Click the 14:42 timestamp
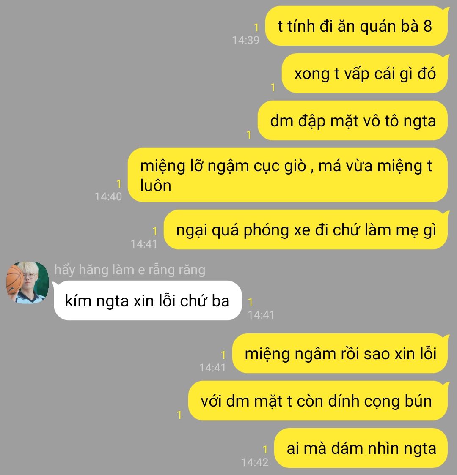The height and width of the screenshot is (475, 457). click(255, 463)
